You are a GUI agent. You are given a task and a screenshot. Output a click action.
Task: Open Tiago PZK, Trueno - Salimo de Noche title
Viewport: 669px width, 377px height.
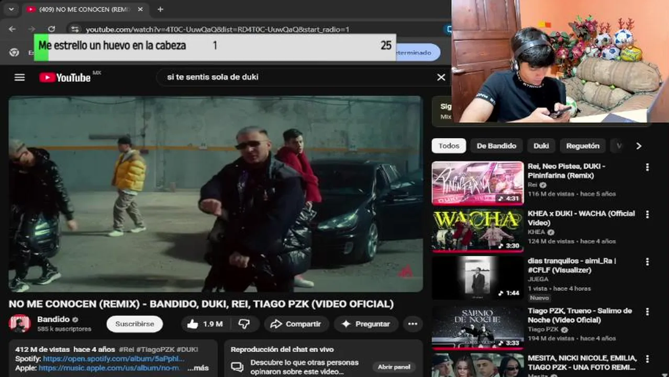tap(580, 315)
